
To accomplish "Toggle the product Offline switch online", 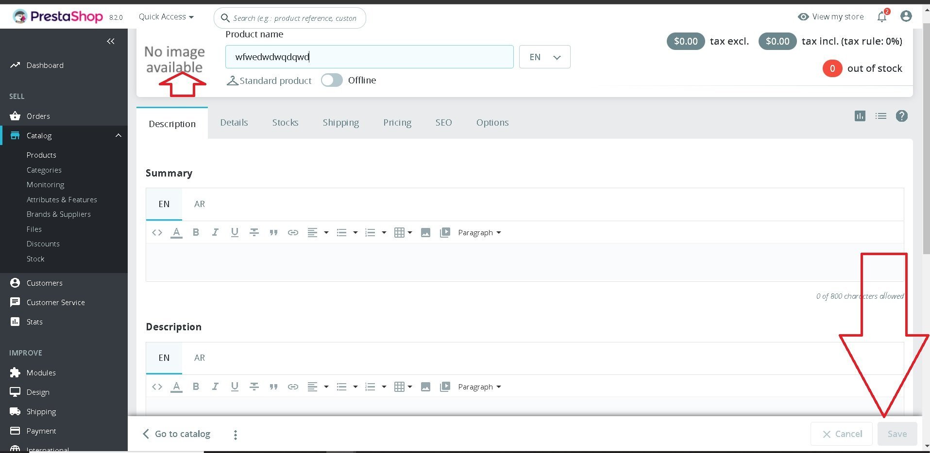I will [332, 80].
